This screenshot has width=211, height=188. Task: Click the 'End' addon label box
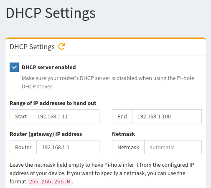pyautogui.click(x=122, y=116)
